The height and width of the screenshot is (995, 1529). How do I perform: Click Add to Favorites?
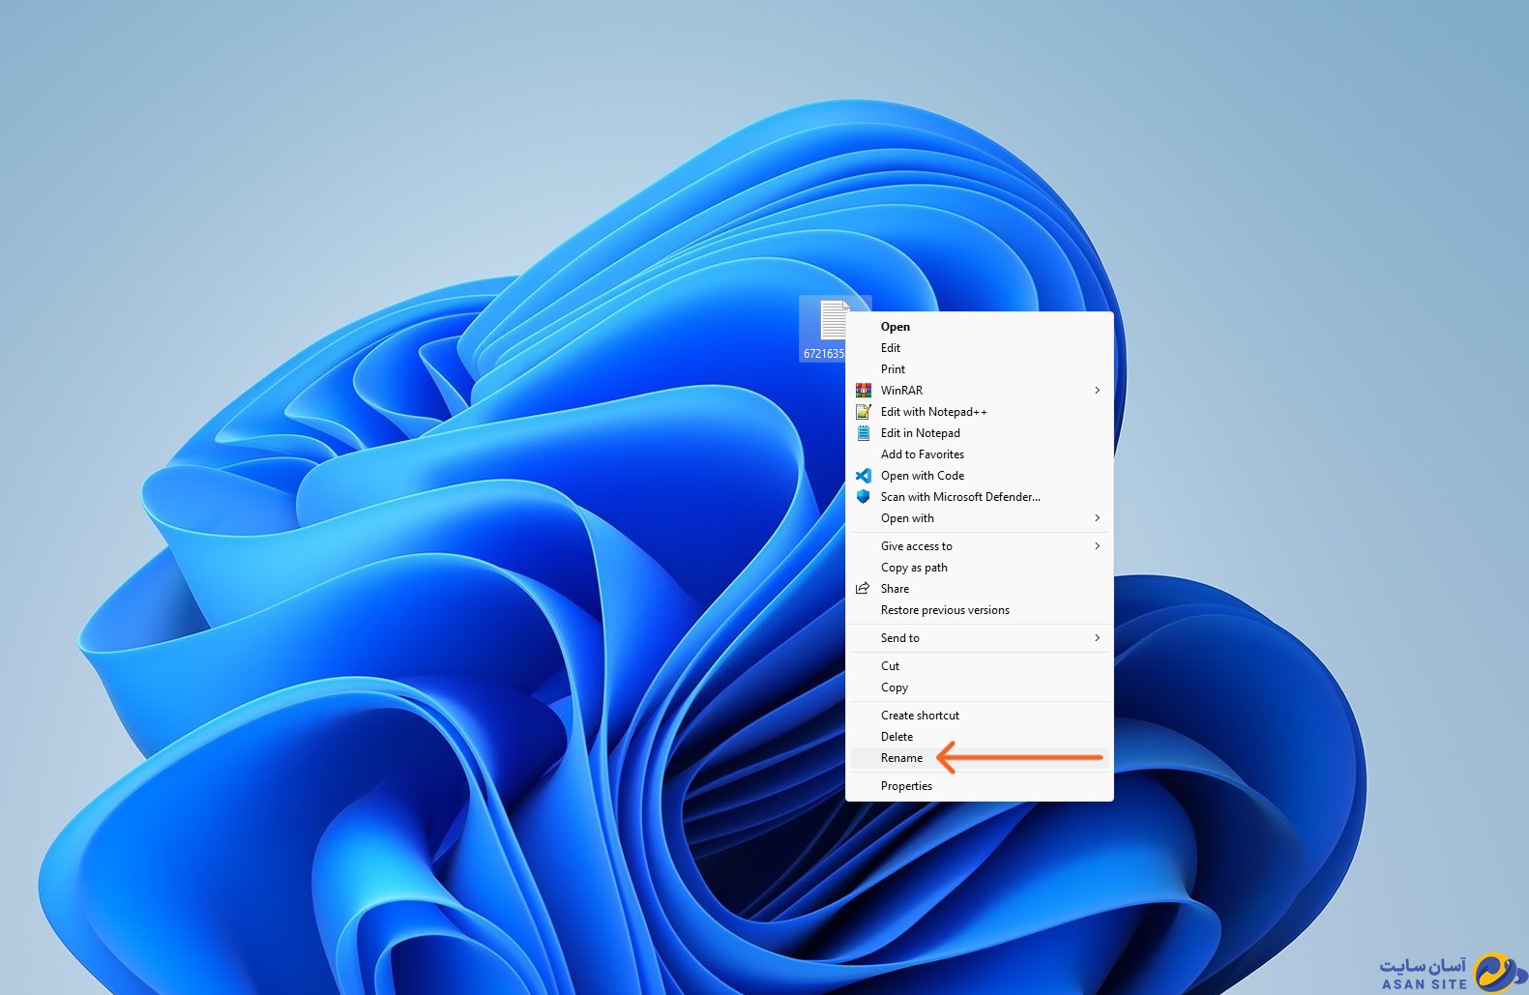tap(922, 454)
